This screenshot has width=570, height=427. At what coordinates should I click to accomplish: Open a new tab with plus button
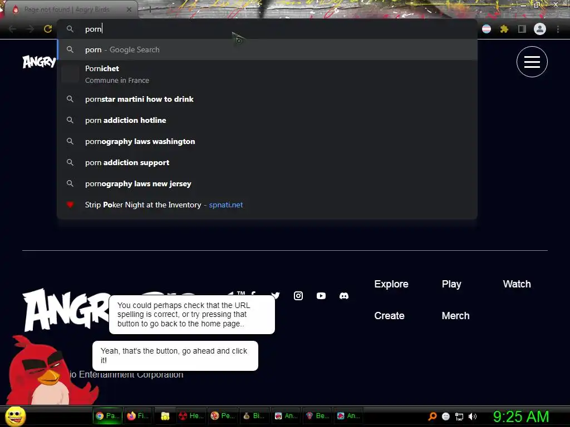click(x=150, y=10)
